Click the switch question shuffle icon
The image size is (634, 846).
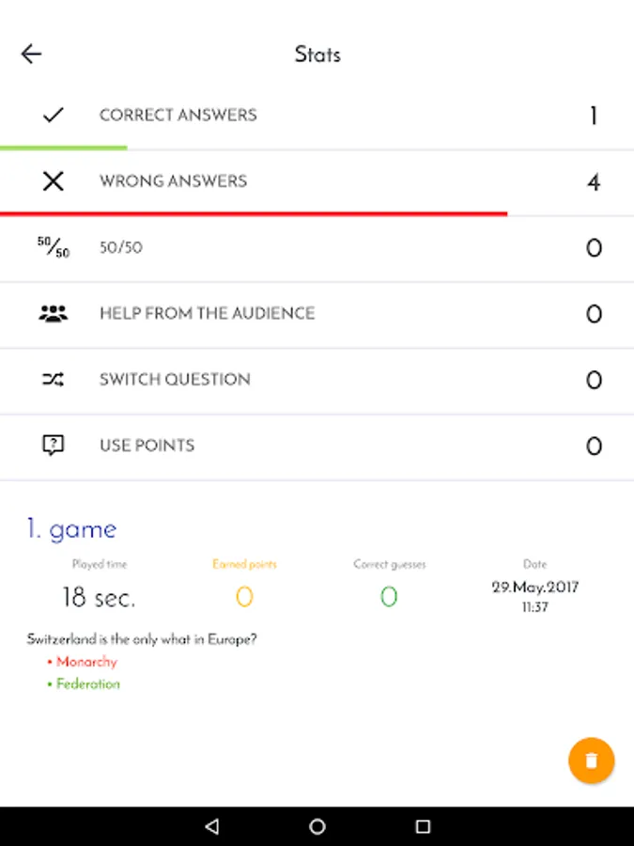click(x=54, y=380)
